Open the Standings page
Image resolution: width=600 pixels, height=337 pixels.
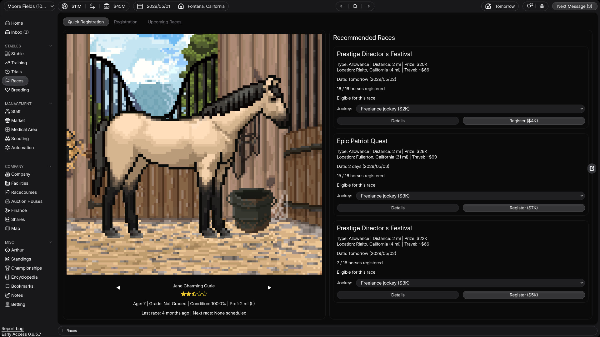pos(18,259)
